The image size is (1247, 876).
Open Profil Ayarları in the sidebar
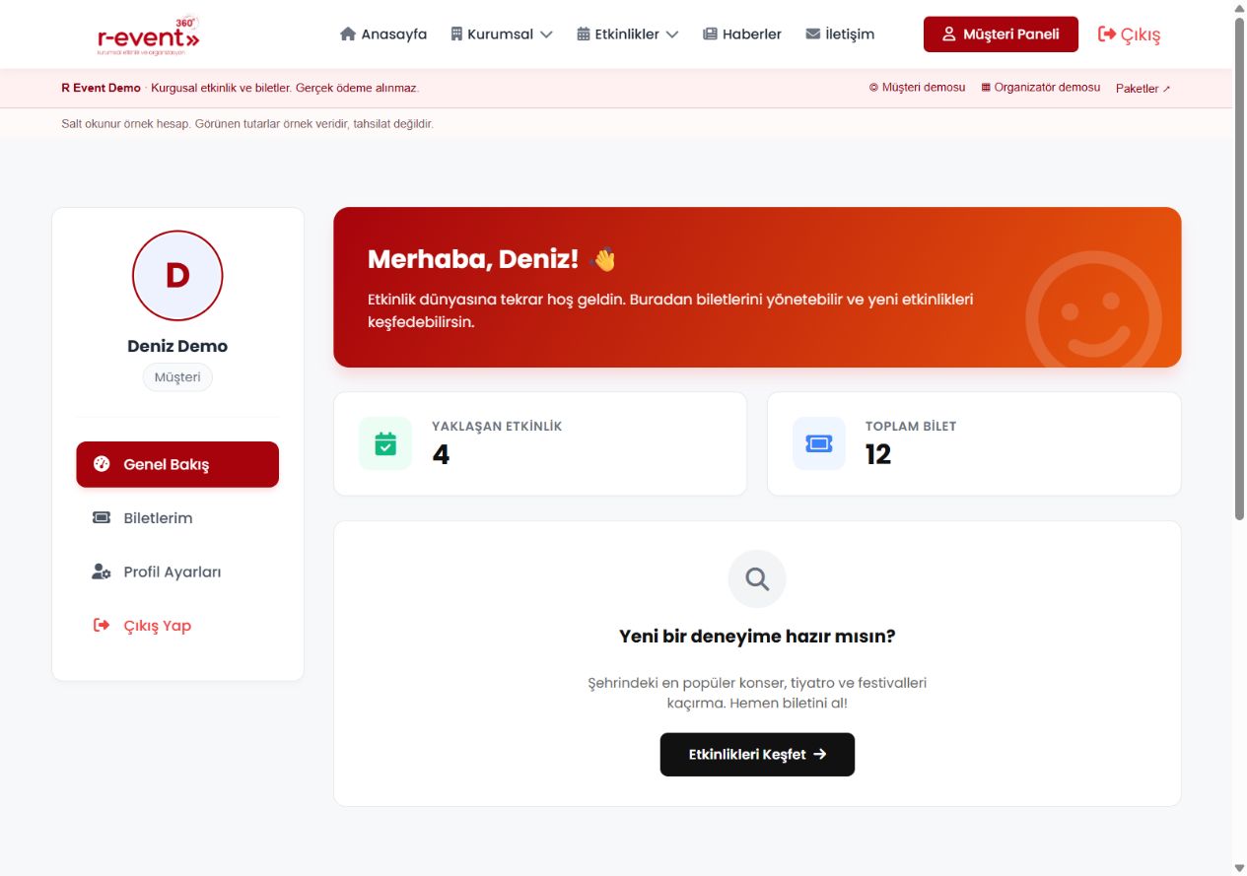177,572
